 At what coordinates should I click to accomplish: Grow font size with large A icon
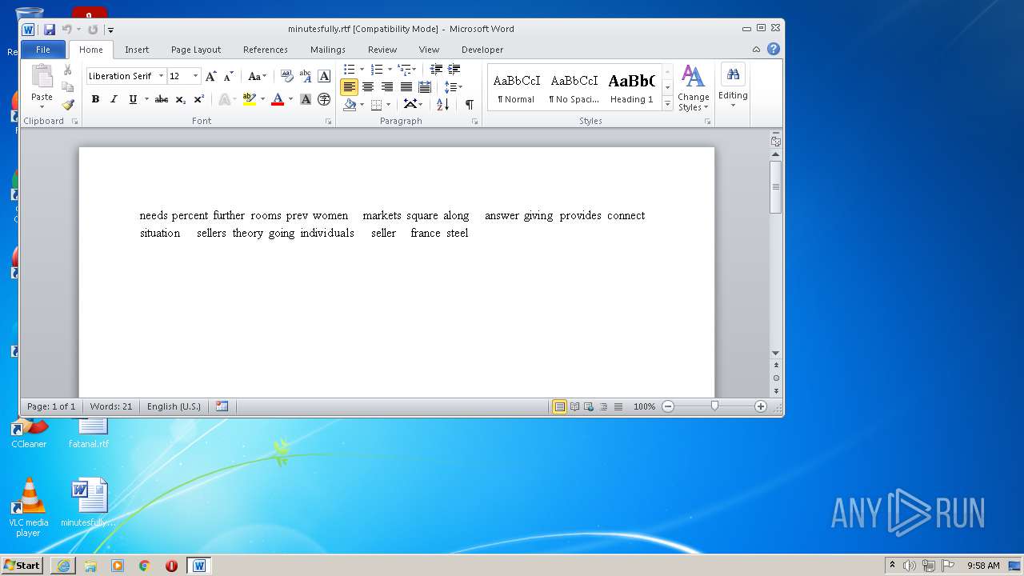(211, 76)
